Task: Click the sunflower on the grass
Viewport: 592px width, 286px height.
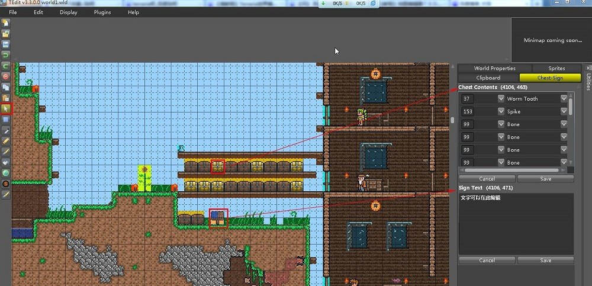Action: tap(144, 178)
